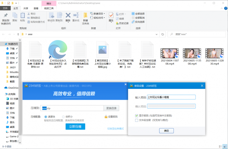228x149 pixels.
Task: Uncheck the 显示密码 checkbox
Action: pyautogui.click(x=137, y=116)
